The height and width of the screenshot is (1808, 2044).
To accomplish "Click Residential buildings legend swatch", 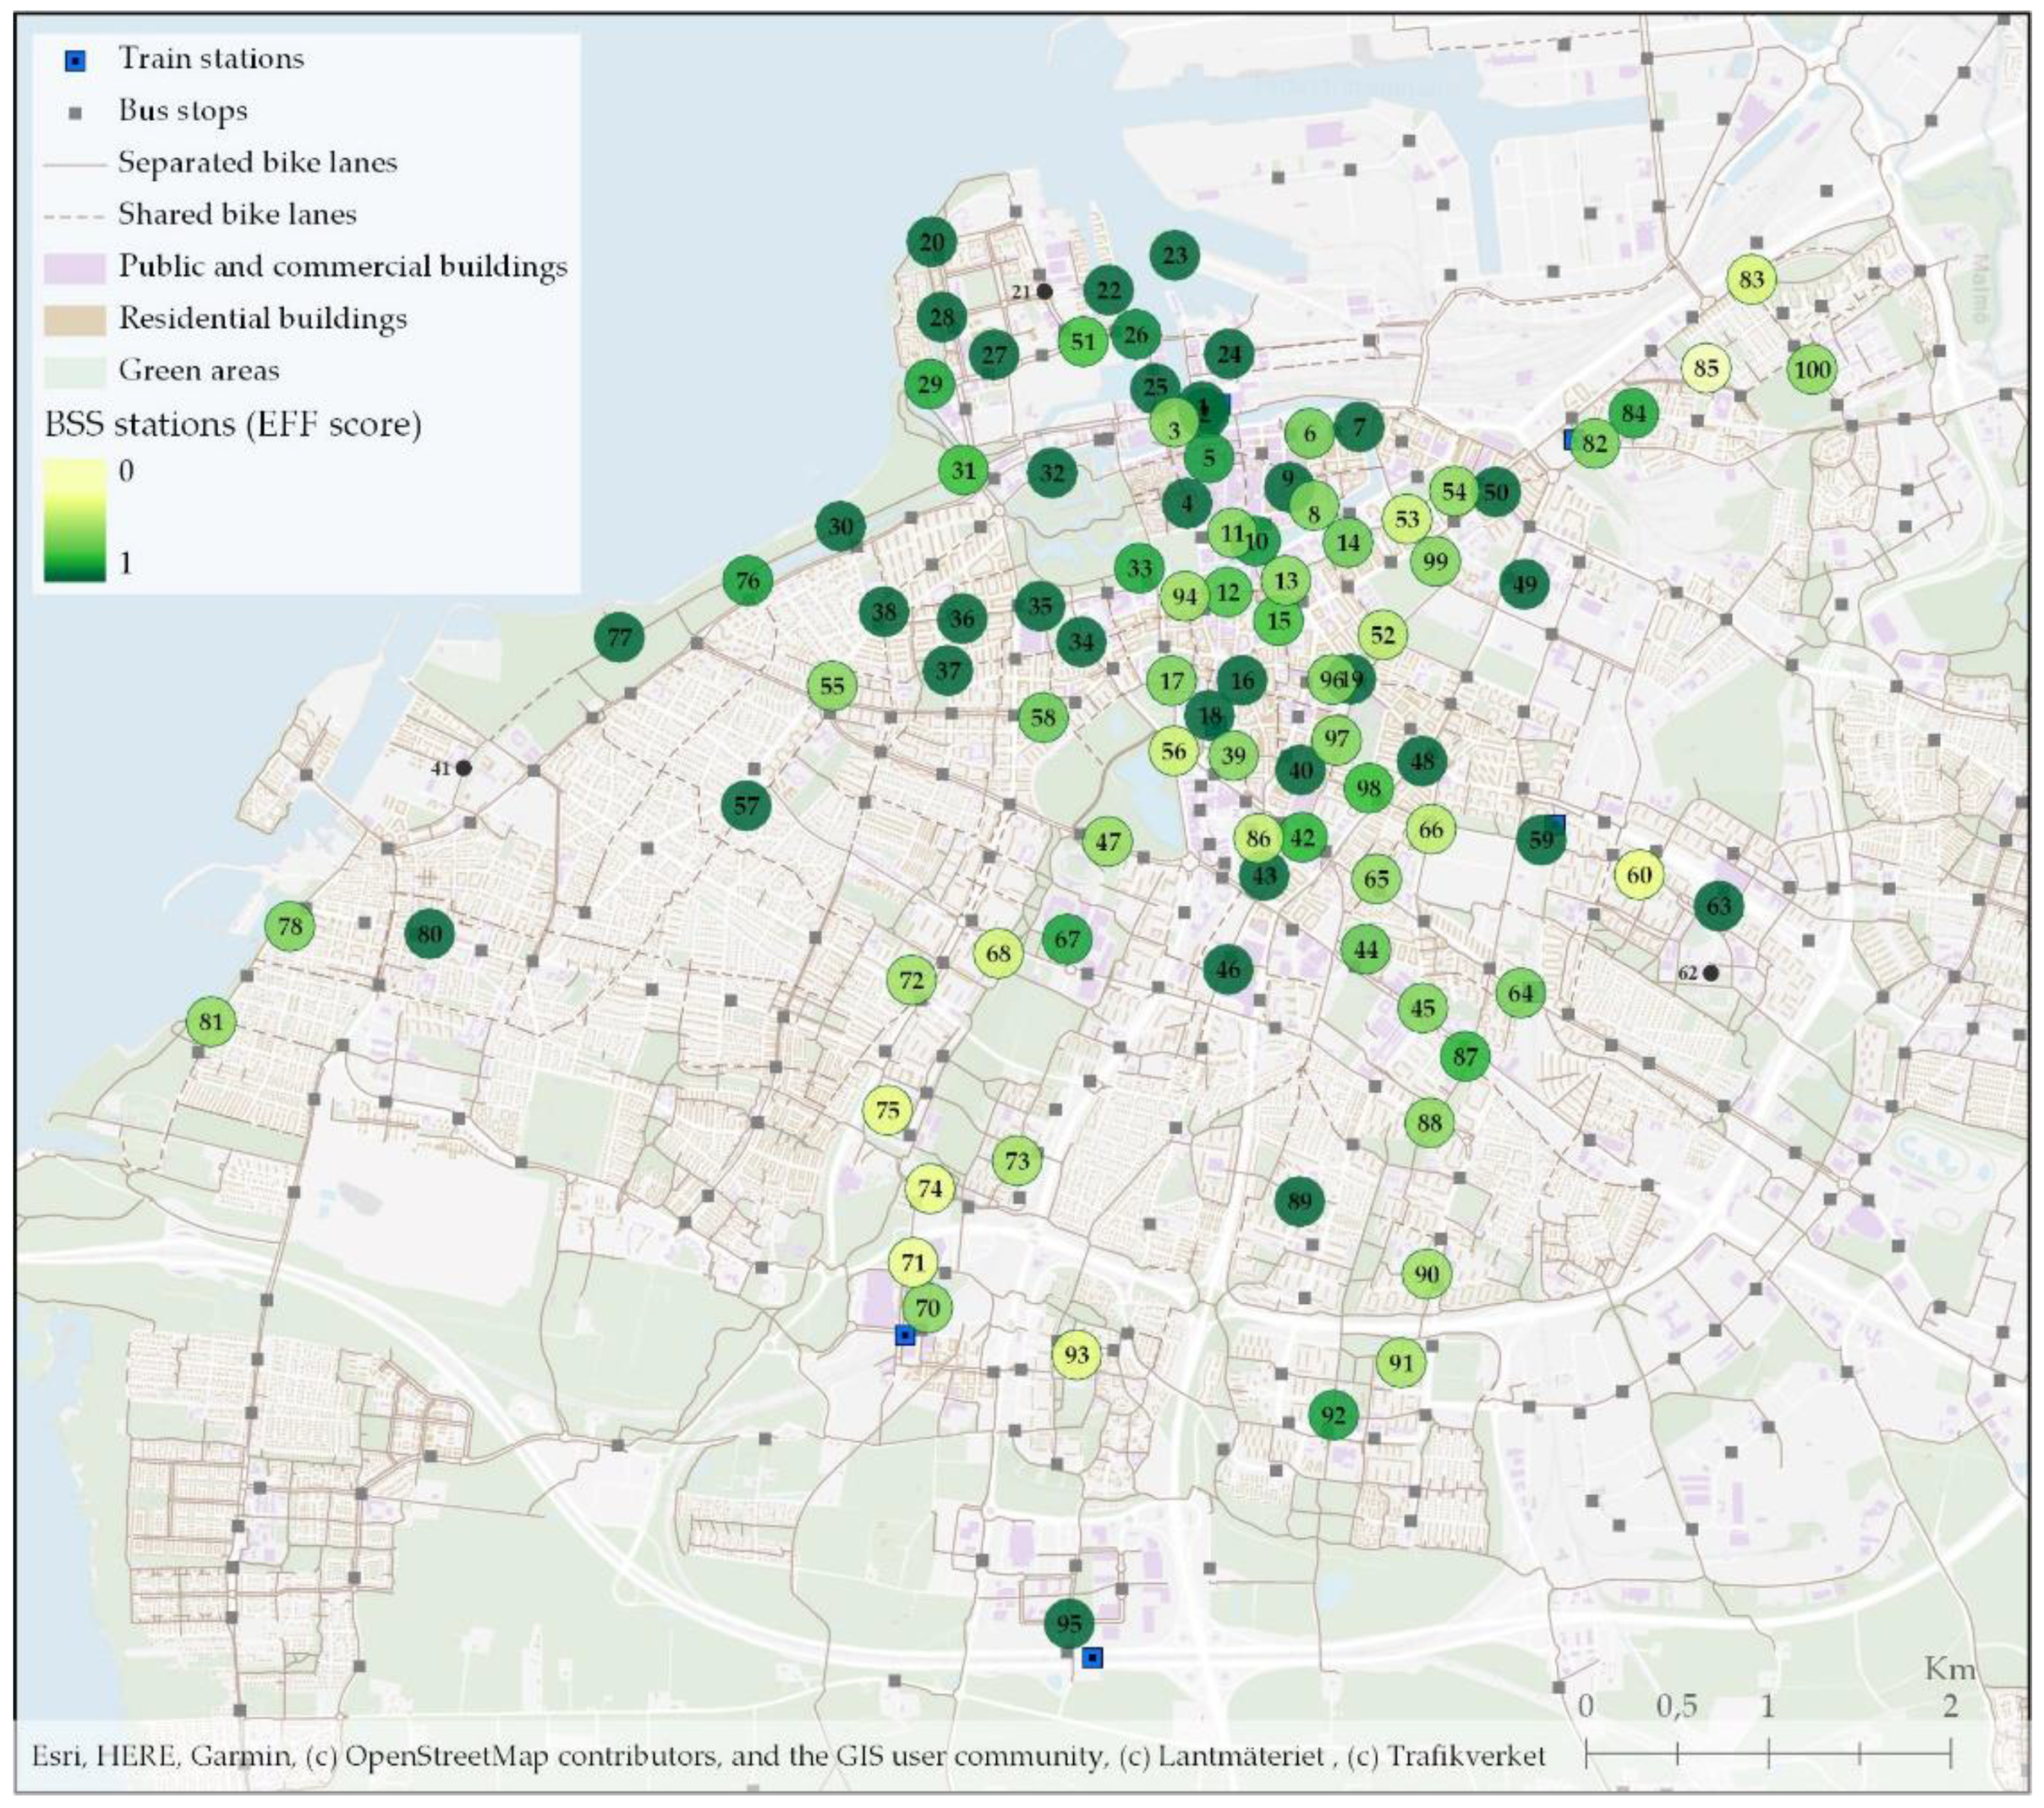I will (75, 320).
